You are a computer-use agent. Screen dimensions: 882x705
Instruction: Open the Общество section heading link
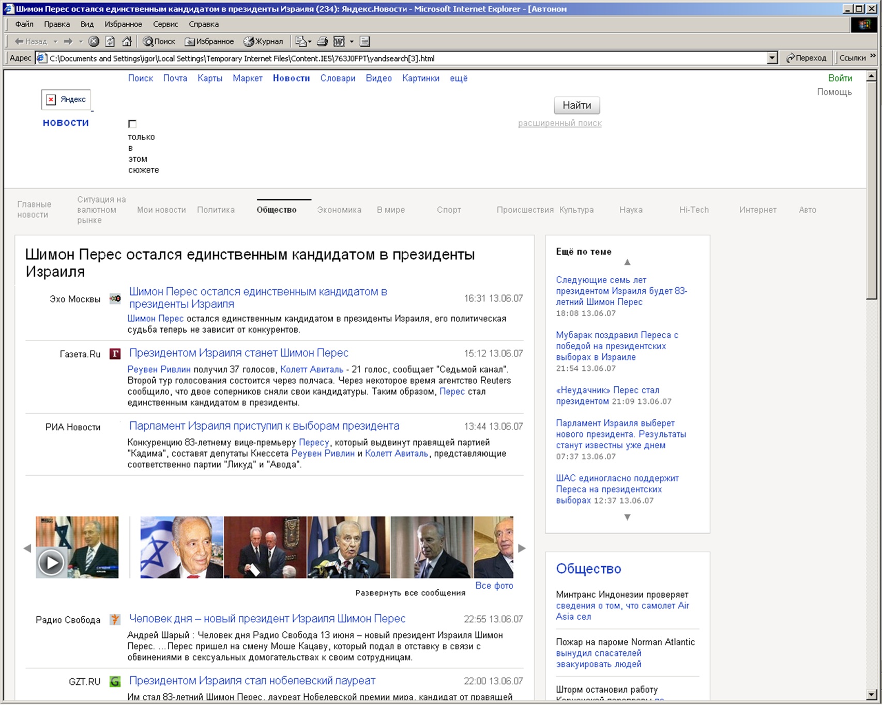click(x=588, y=569)
